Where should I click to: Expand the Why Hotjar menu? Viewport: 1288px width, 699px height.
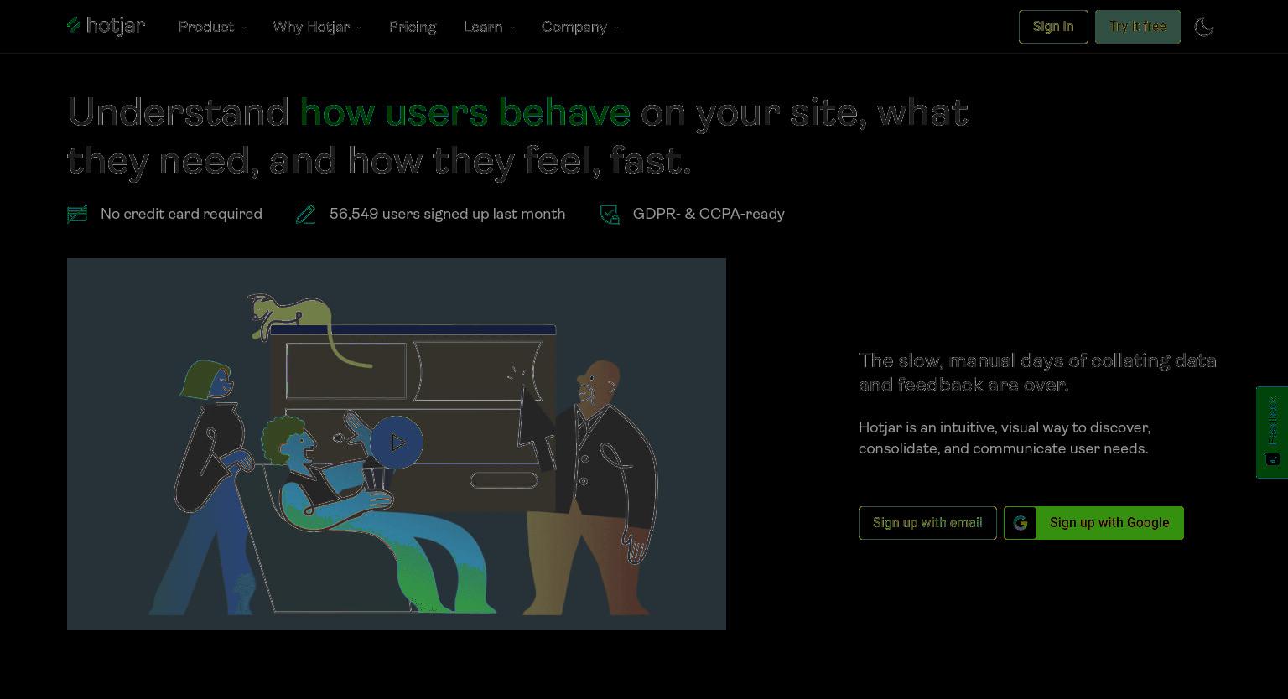(317, 27)
